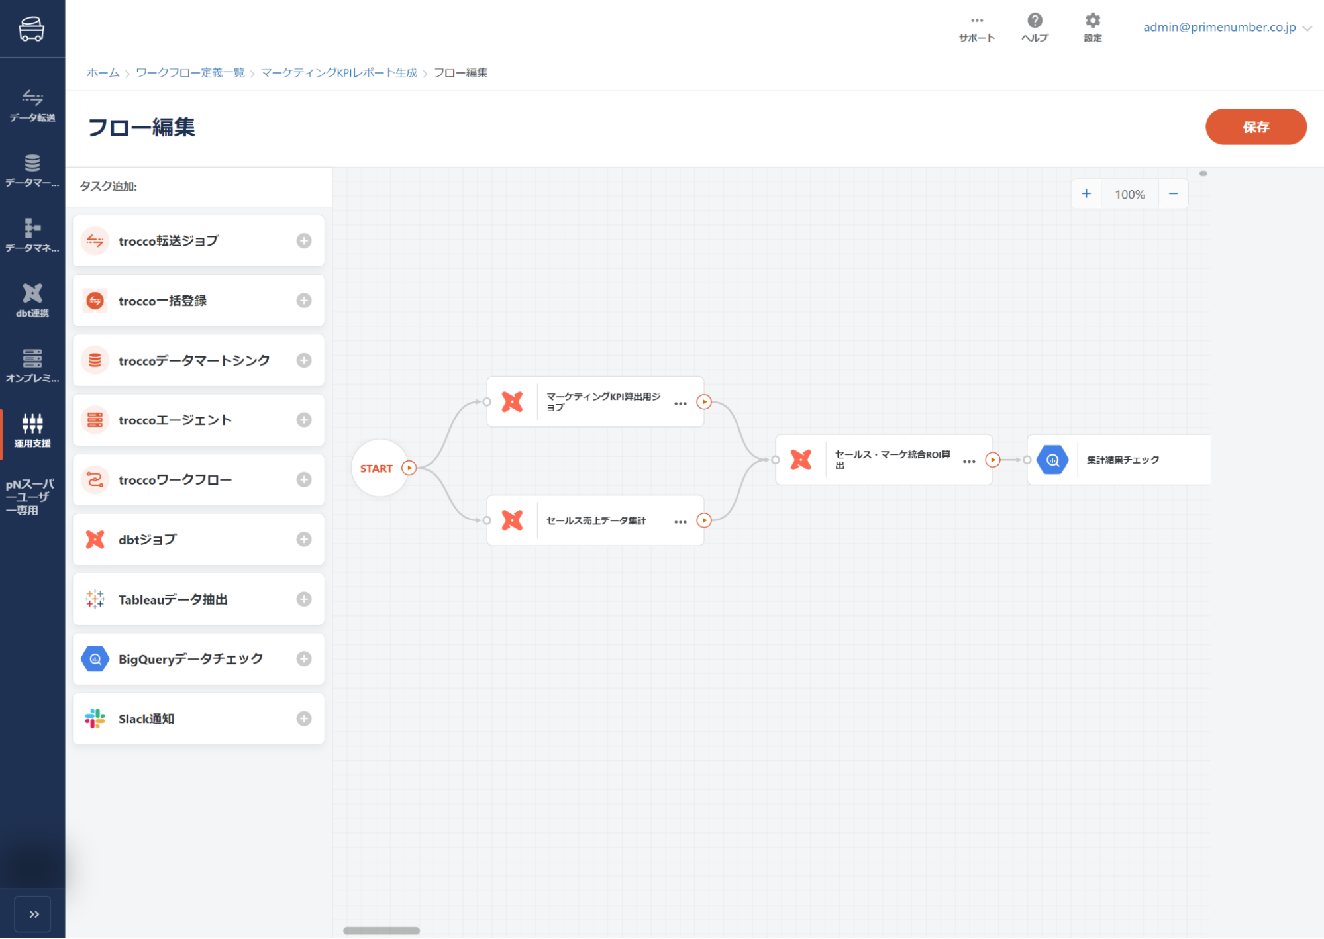
Task: Click the 保存 button
Action: (1255, 126)
